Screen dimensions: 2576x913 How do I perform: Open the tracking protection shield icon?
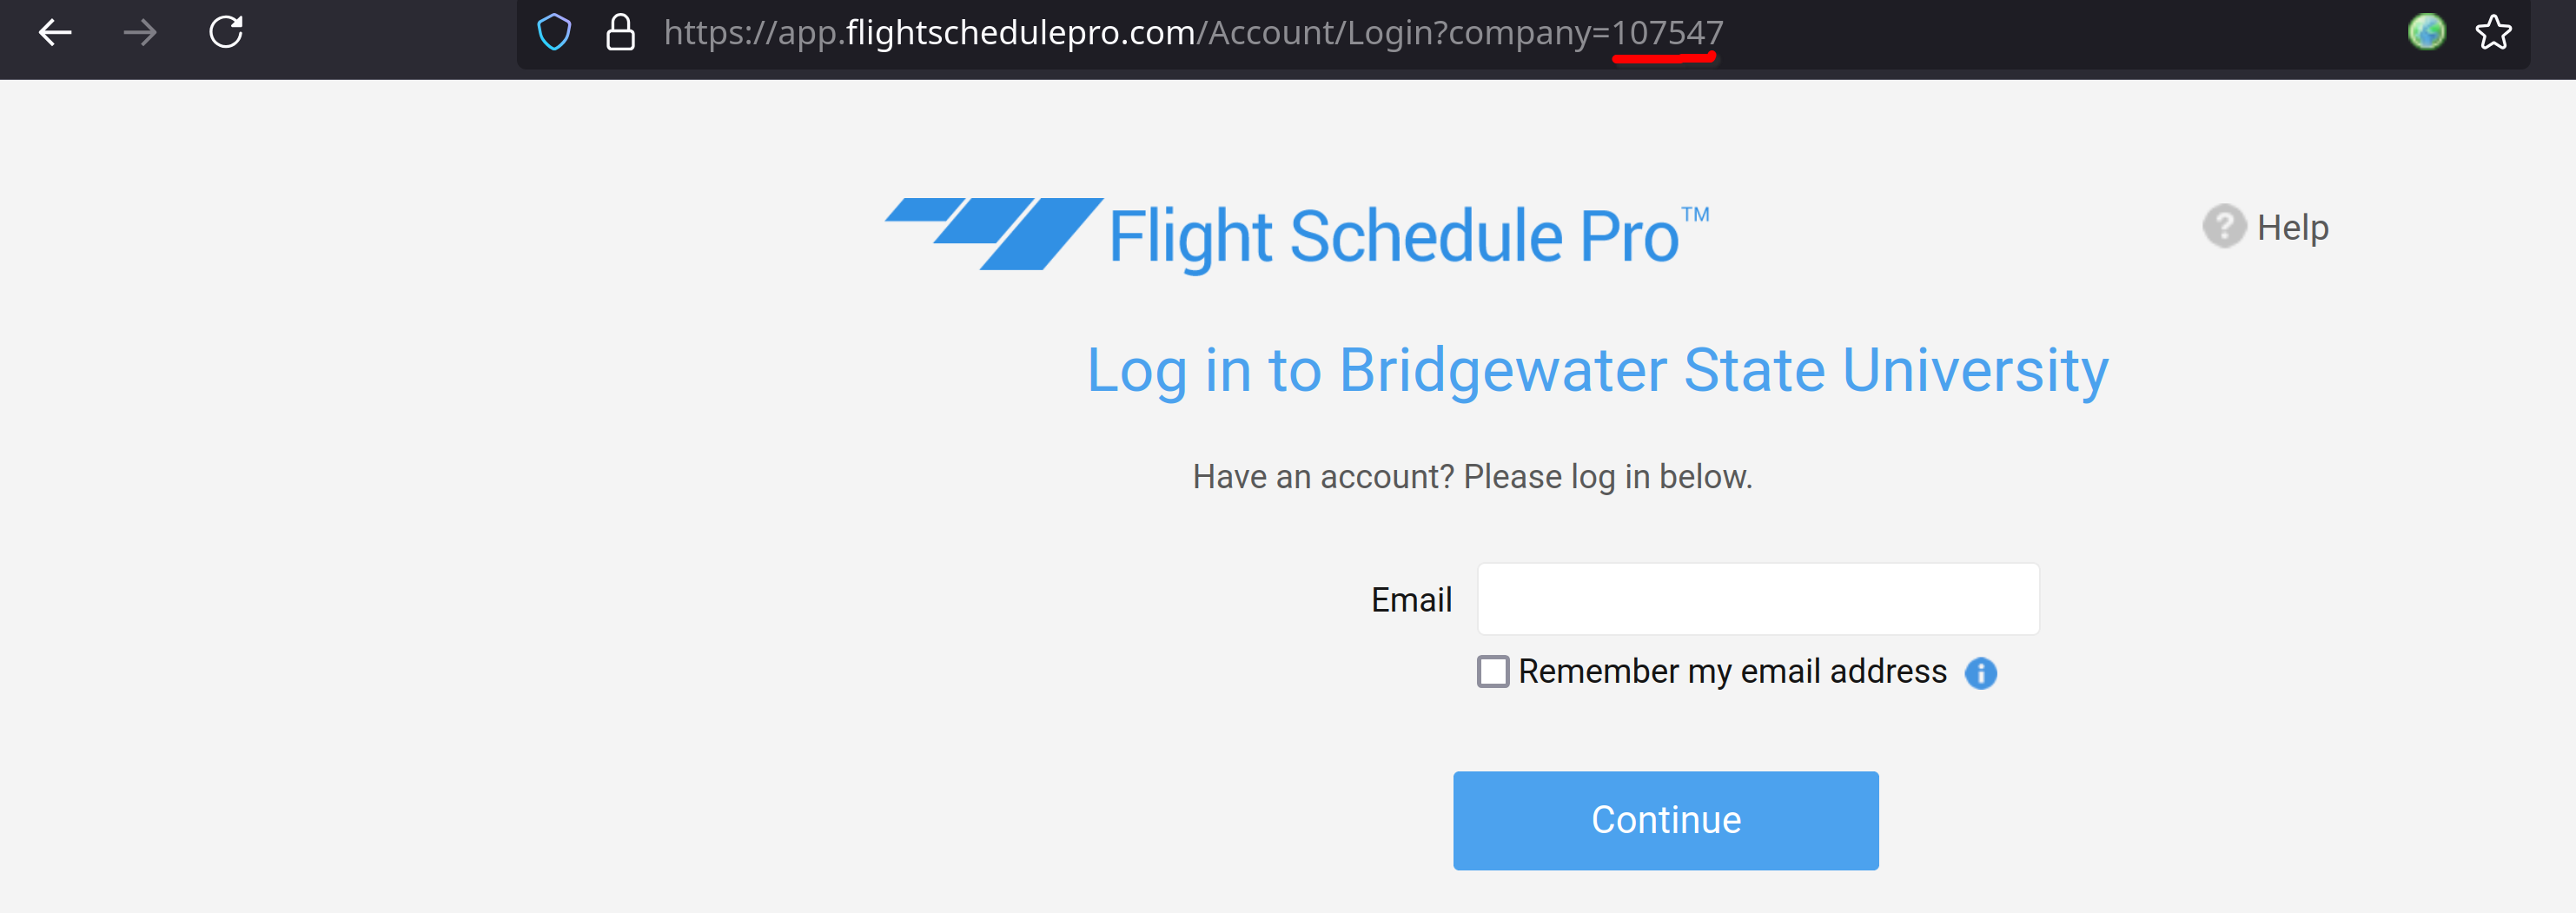click(x=554, y=33)
